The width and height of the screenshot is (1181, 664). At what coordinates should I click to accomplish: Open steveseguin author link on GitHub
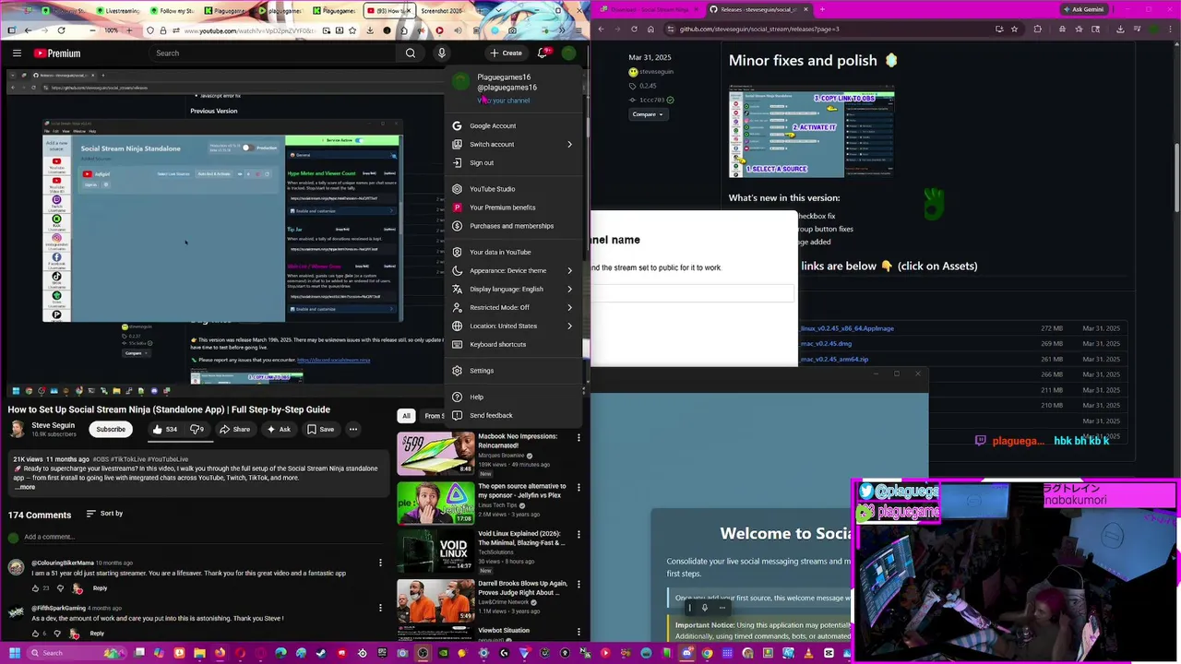(x=656, y=72)
